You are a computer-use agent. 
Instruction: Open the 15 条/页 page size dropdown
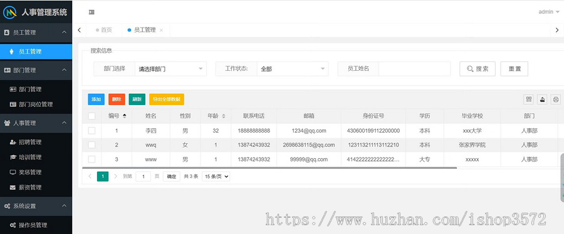pyautogui.click(x=216, y=176)
